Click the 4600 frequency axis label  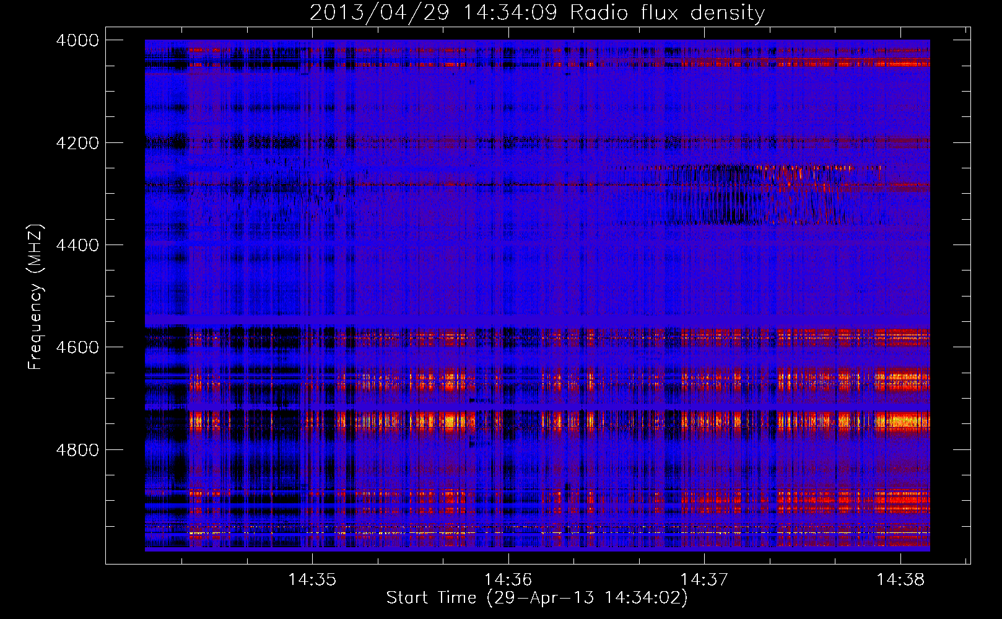(x=77, y=347)
